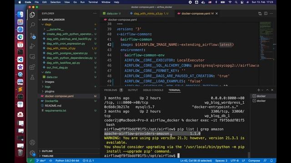291x163 pixels.
Task: Change UTF-8 file encoding
Action: [x=235, y=161]
